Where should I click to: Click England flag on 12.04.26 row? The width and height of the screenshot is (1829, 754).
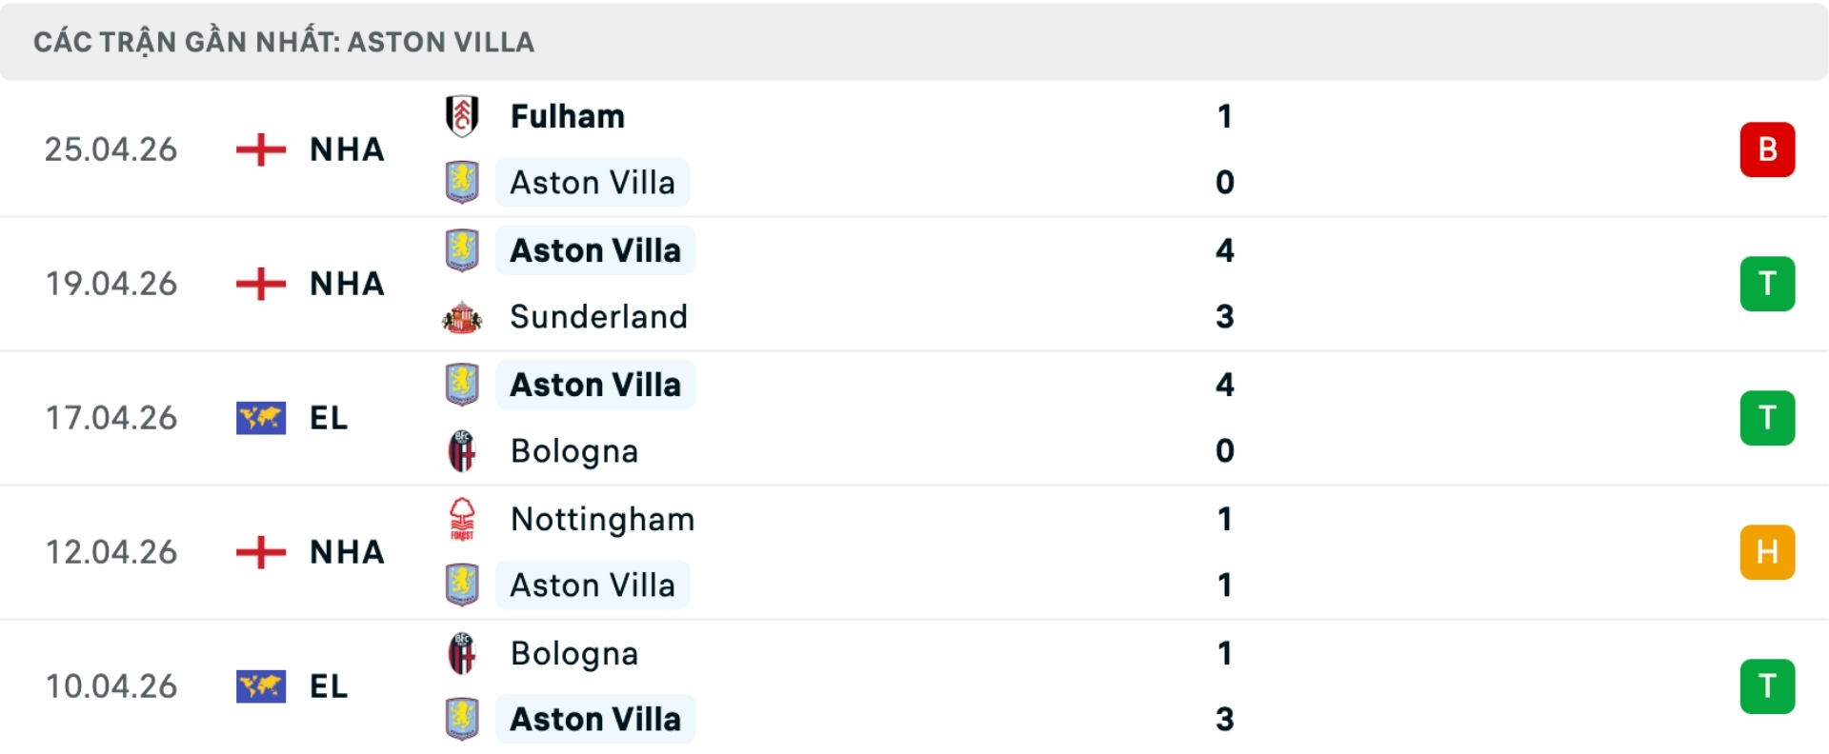[x=261, y=552]
